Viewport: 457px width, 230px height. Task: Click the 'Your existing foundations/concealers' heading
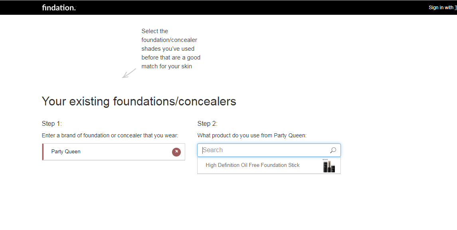click(x=139, y=101)
